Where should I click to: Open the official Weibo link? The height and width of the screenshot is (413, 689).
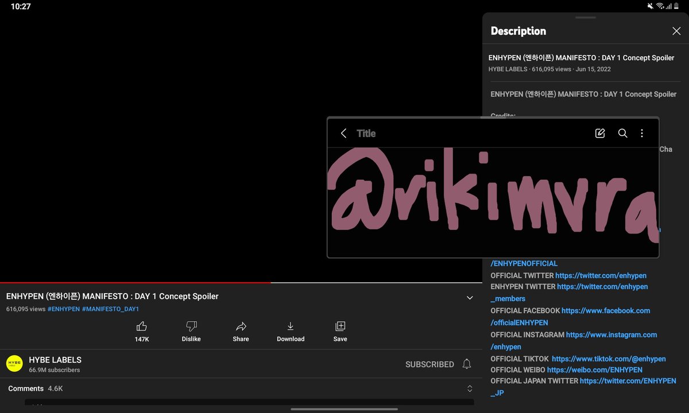coord(595,370)
